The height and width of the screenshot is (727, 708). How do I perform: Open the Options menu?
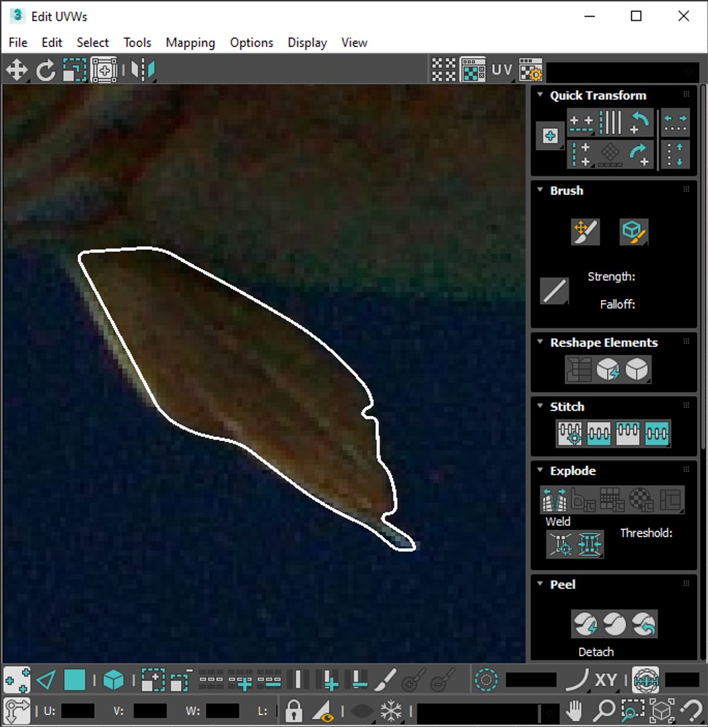(x=252, y=42)
